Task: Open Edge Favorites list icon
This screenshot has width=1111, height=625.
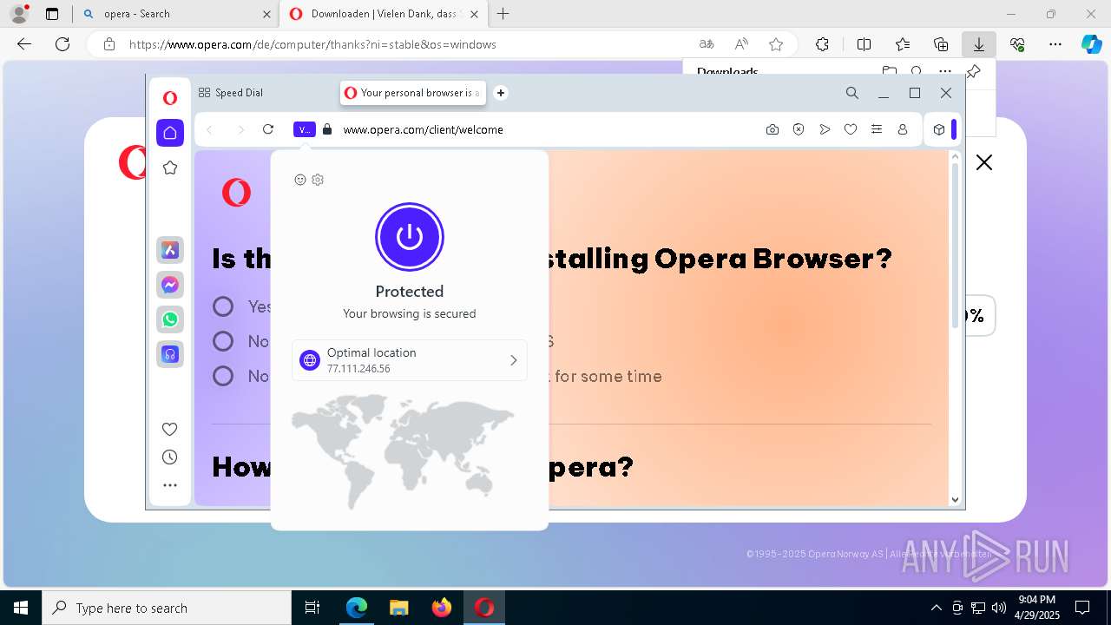Action: (x=903, y=44)
